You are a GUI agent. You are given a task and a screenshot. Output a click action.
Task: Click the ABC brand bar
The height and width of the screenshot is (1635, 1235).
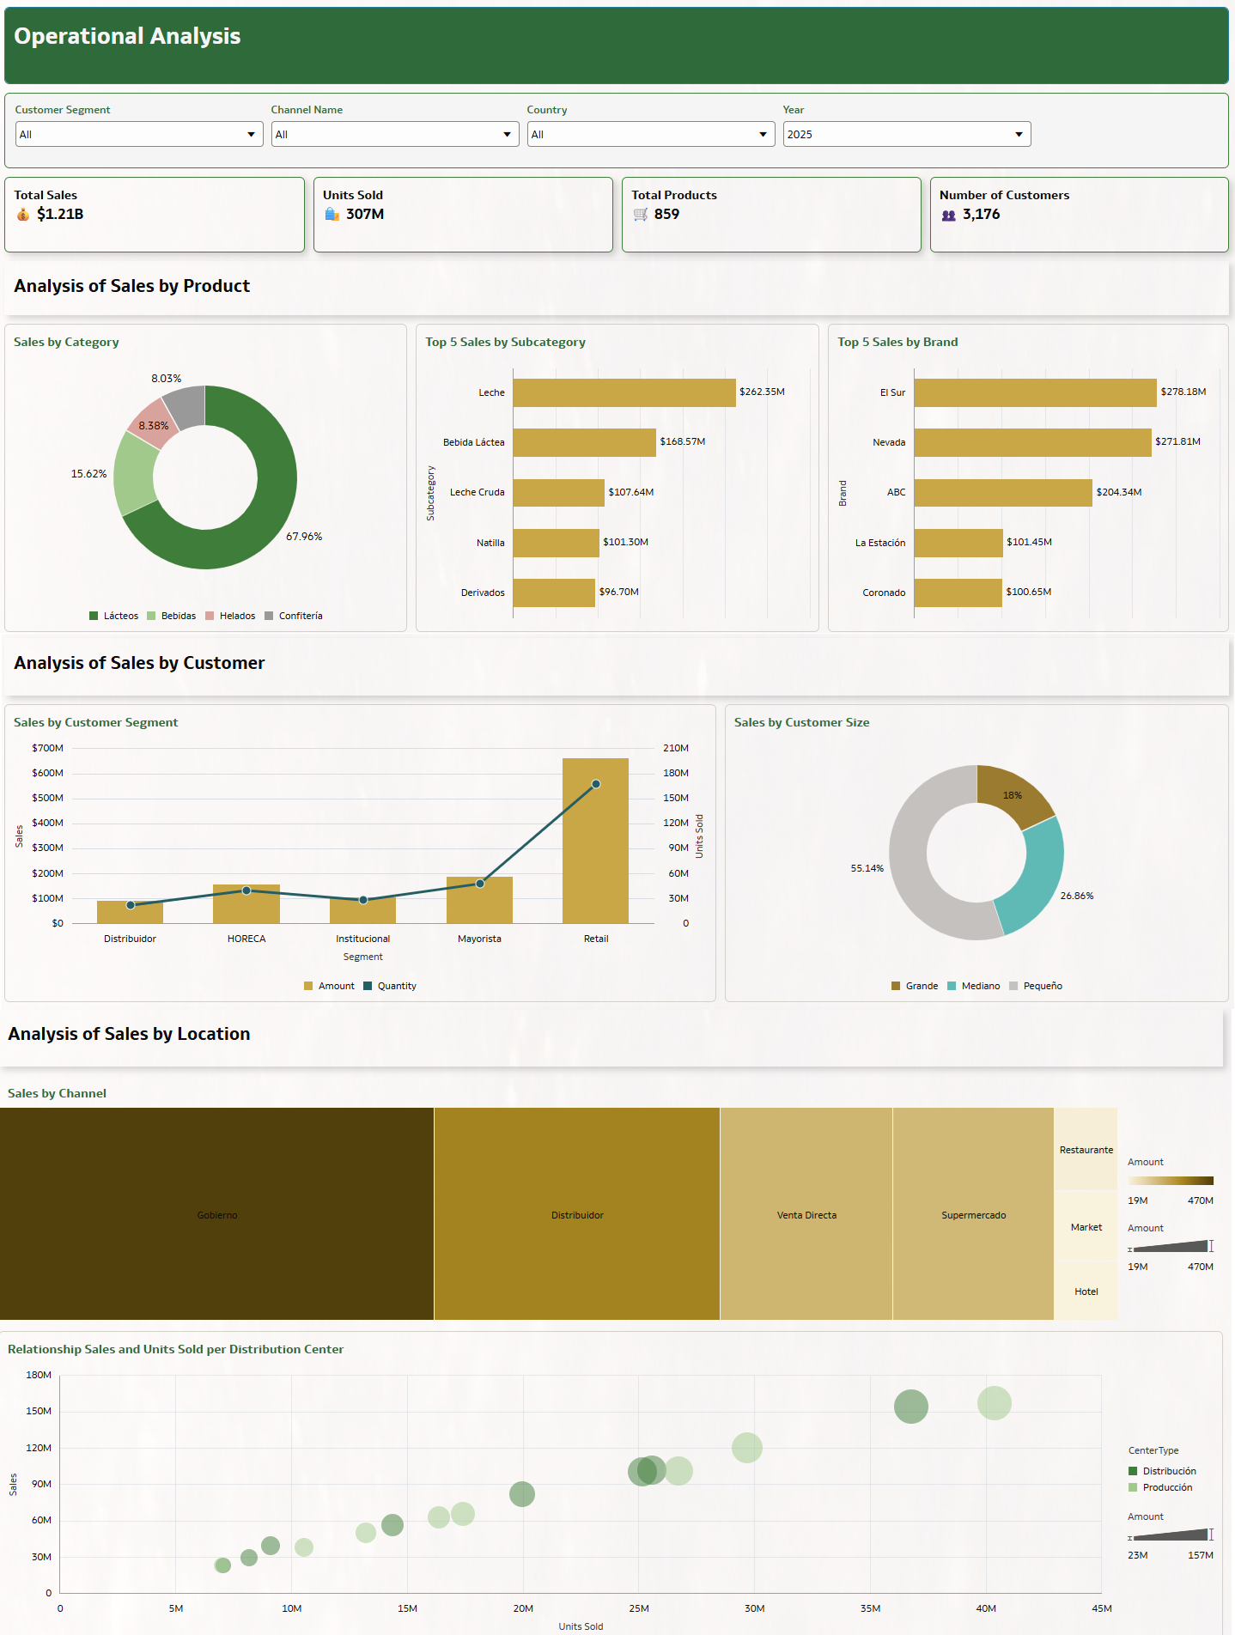coord(1003,493)
